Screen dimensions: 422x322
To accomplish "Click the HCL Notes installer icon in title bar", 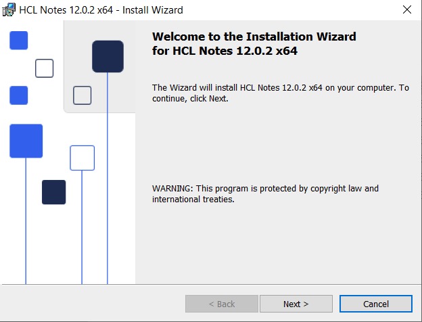I will point(9,10).
